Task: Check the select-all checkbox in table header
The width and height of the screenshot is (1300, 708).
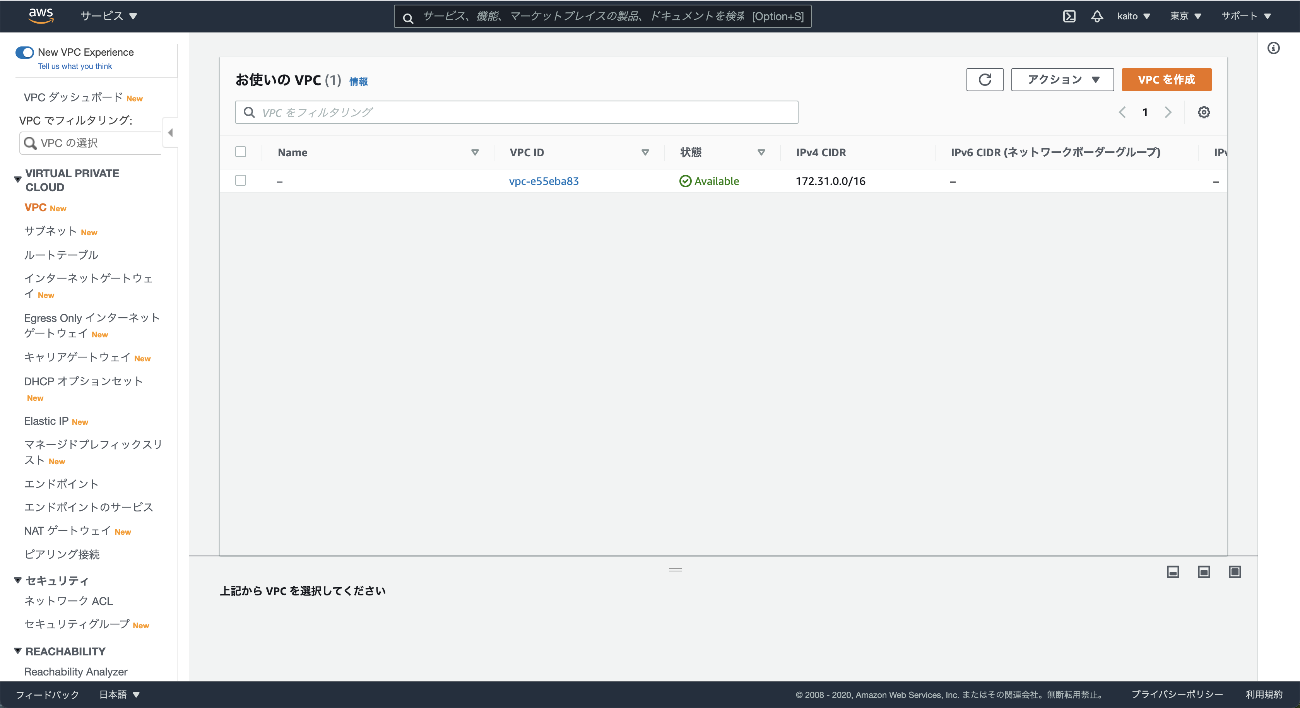Action: [x=241, y=152]
